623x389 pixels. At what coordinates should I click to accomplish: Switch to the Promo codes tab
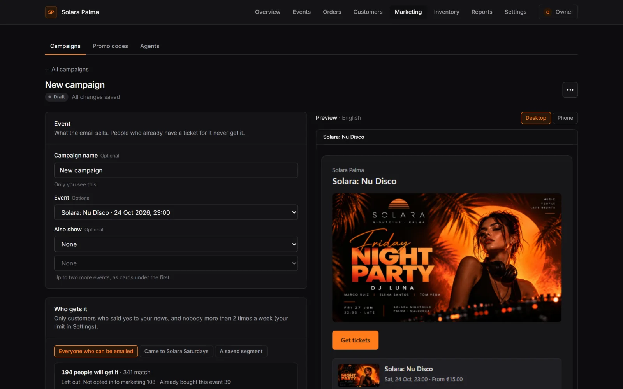click(110, 46)
